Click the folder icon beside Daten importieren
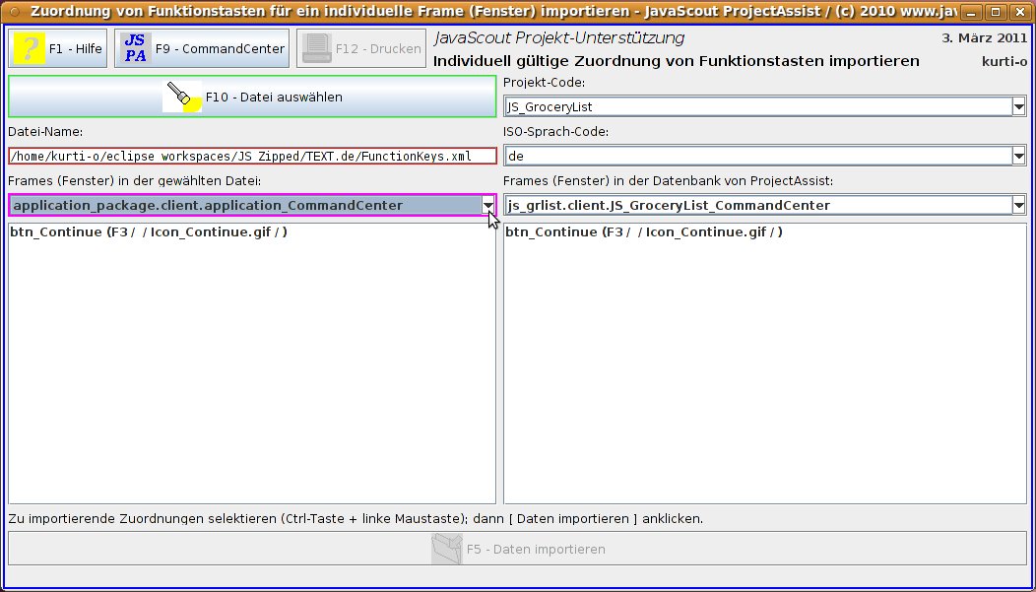This screenshot has width=1036, height=592. [x=447, y=549]
